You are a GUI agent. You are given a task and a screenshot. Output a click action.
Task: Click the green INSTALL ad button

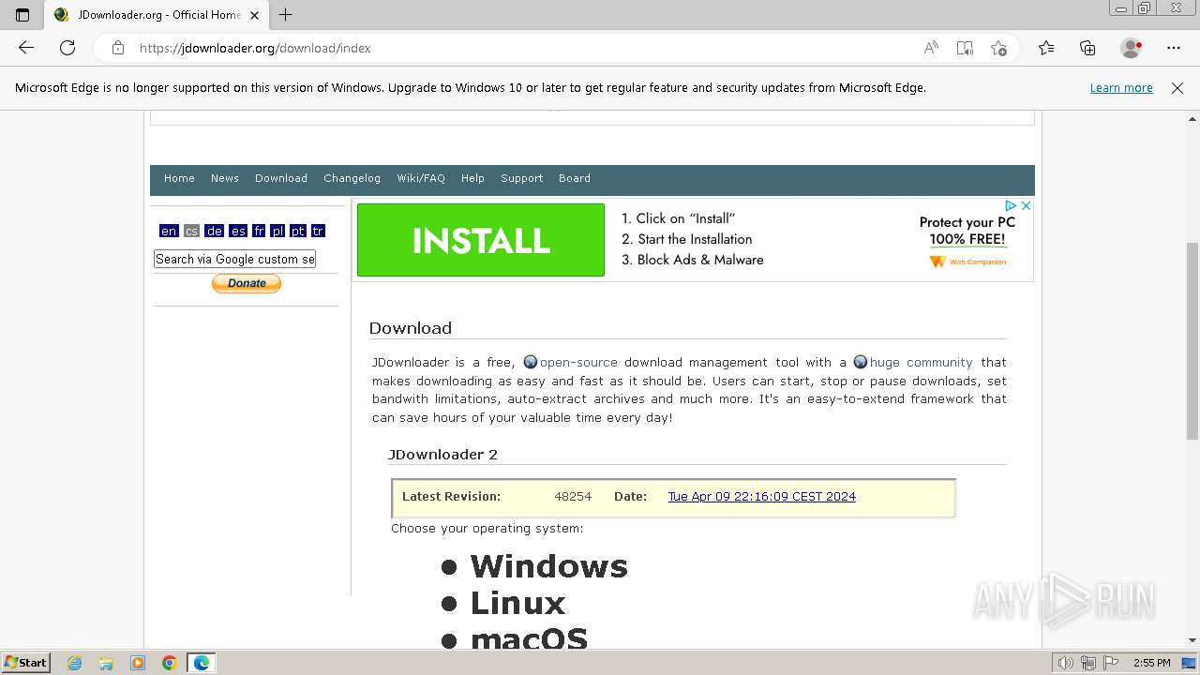[x=481, y=240]
